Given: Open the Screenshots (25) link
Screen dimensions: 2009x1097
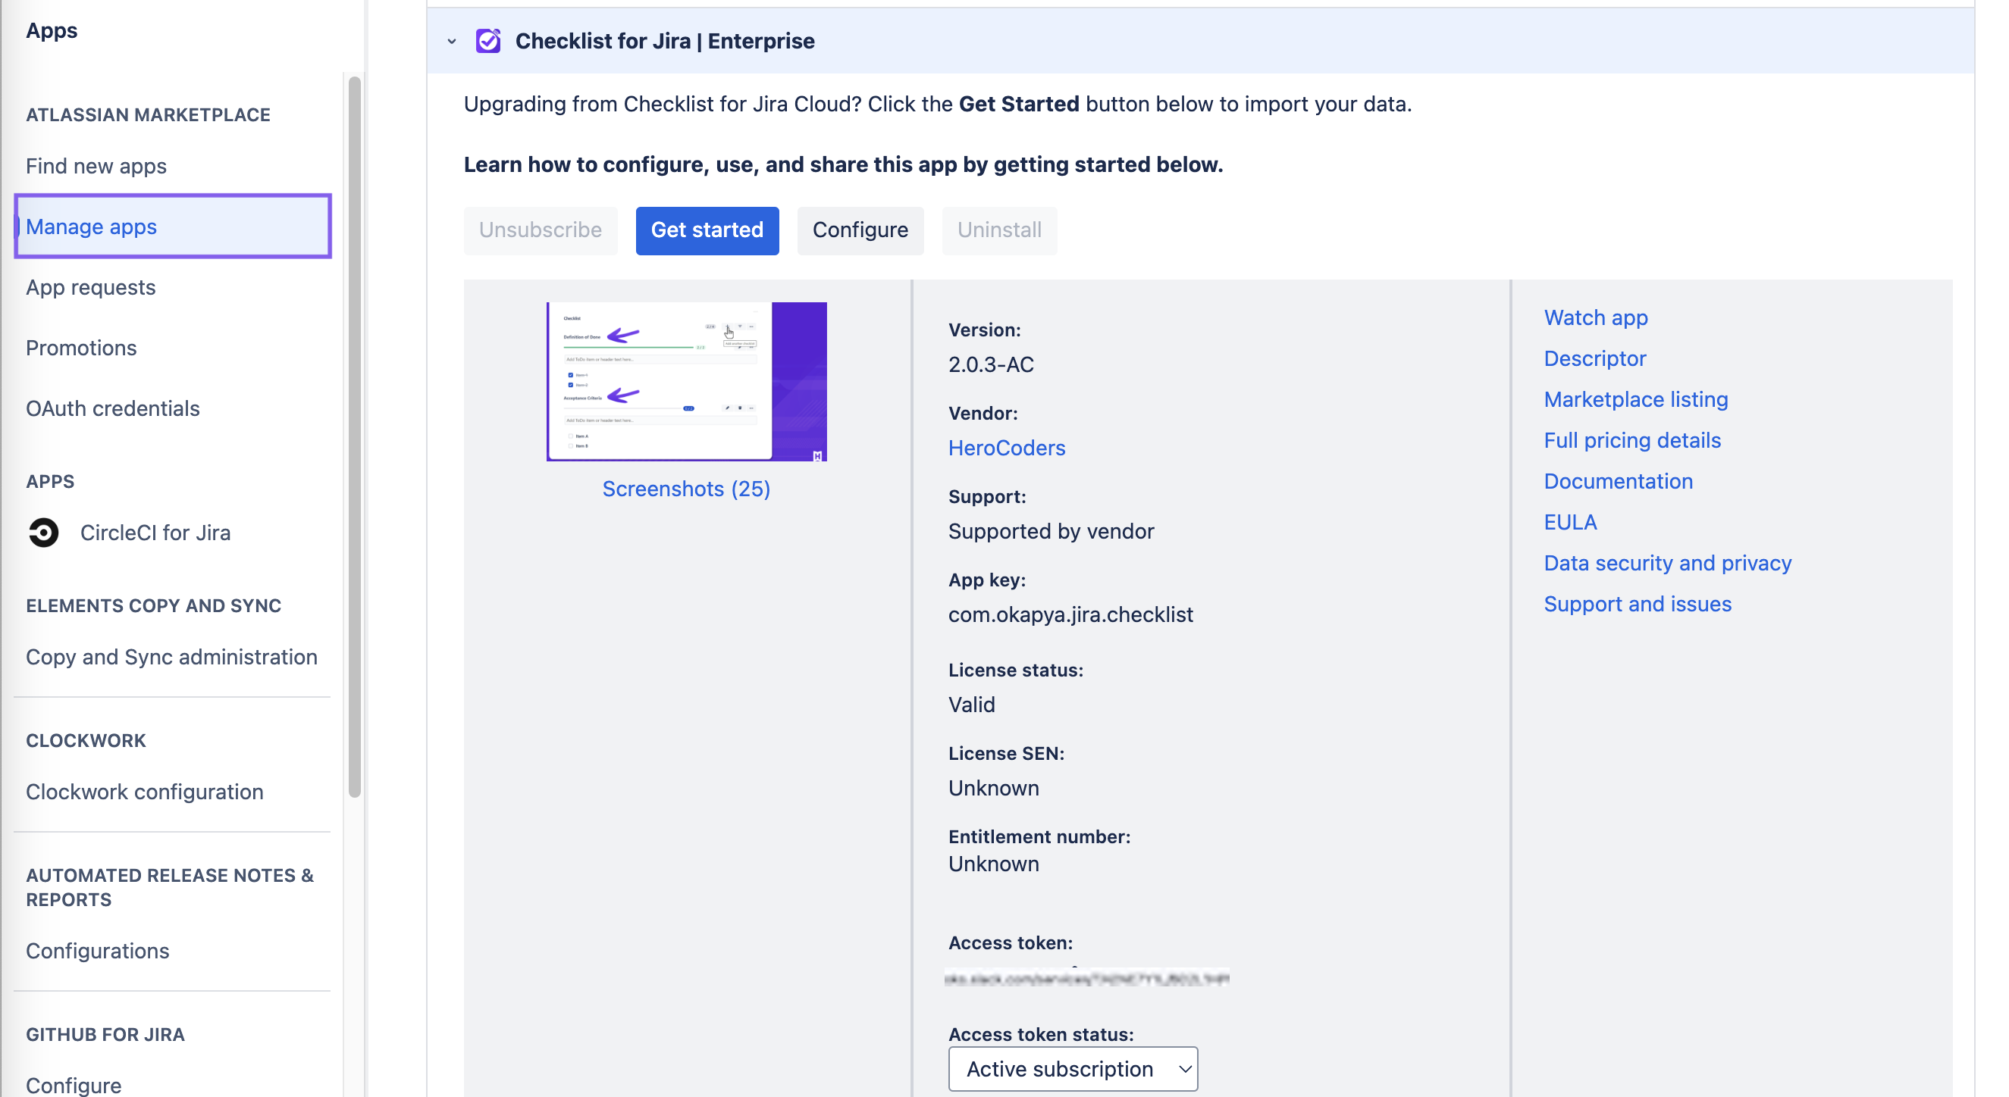Looking at the screenshot, I should (685, 489).
